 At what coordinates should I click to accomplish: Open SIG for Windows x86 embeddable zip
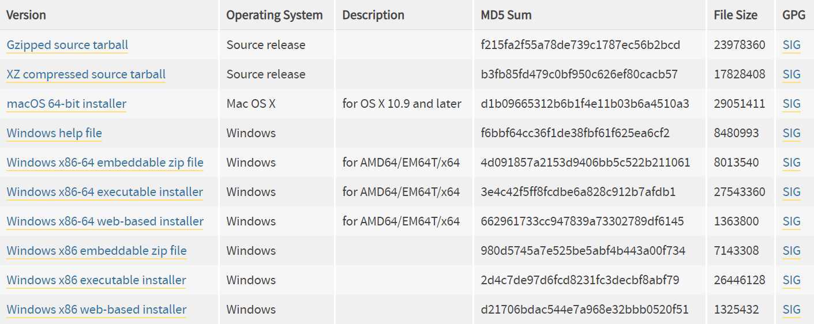792,251
